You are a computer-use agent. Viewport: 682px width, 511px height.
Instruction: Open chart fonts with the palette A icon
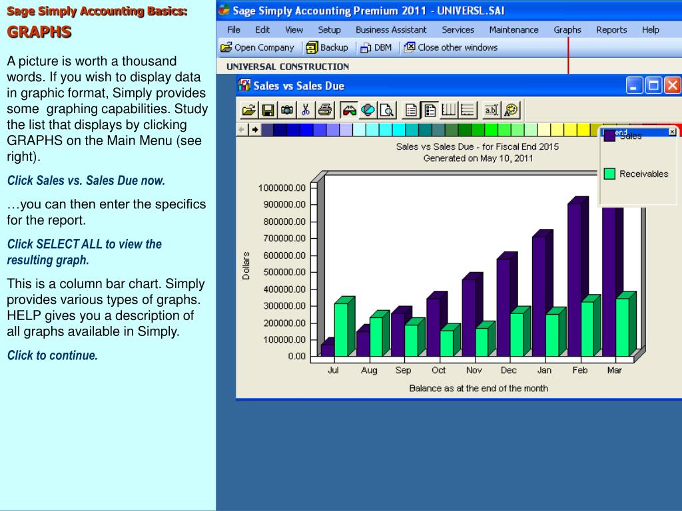point(511,110)
